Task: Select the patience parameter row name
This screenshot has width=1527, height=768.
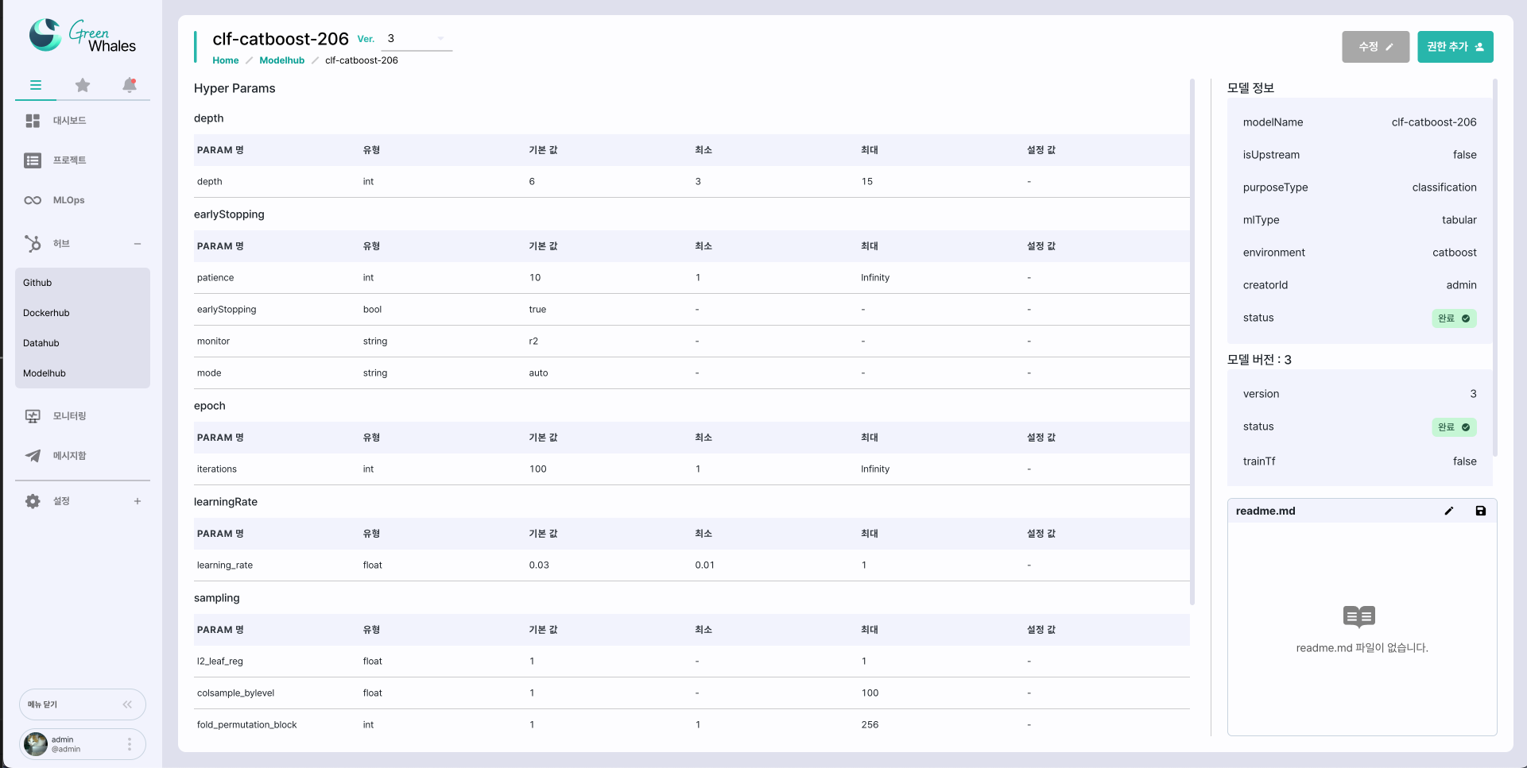Action: [x=215, y=278]
